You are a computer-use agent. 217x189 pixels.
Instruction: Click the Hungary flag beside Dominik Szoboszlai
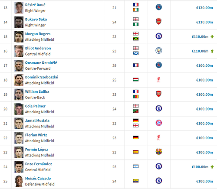click(136, 80)
